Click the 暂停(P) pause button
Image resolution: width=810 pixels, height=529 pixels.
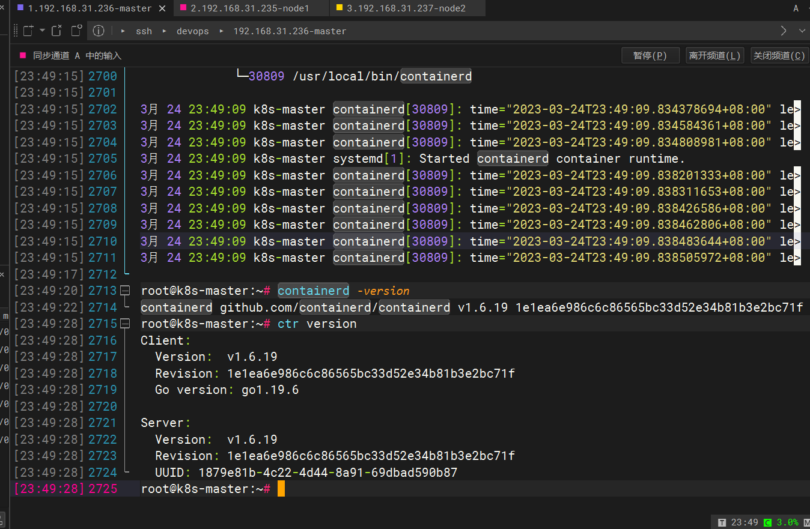coord(650,55)
